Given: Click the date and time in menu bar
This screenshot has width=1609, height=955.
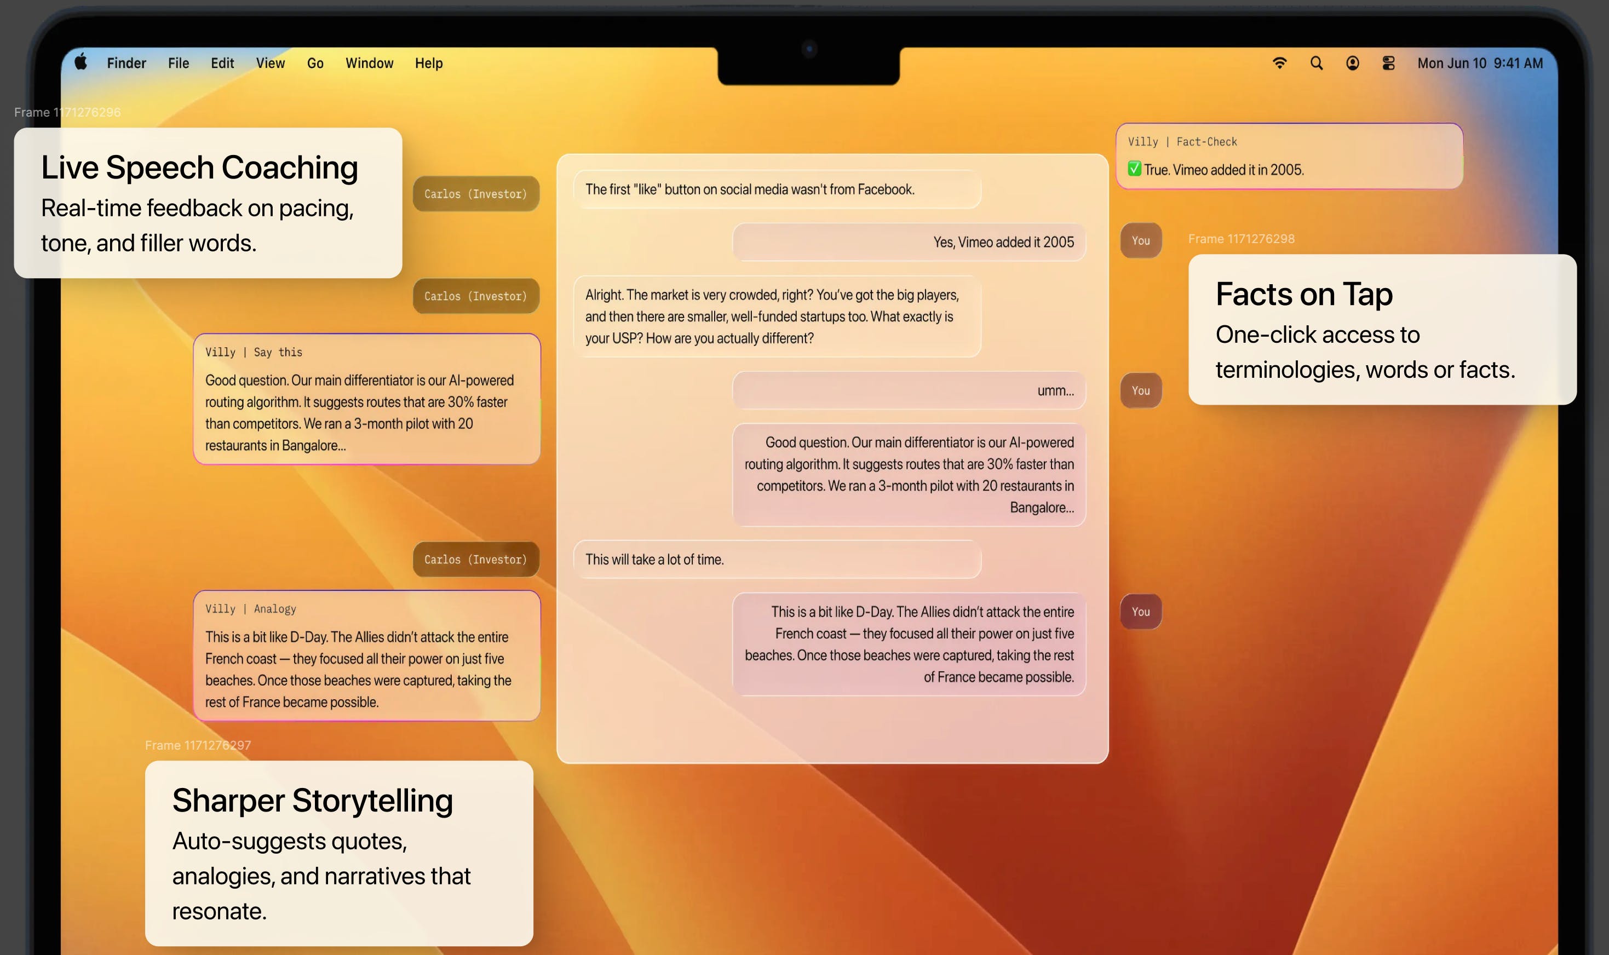Looking at the screenshot, I should (x=1480, y=63).
